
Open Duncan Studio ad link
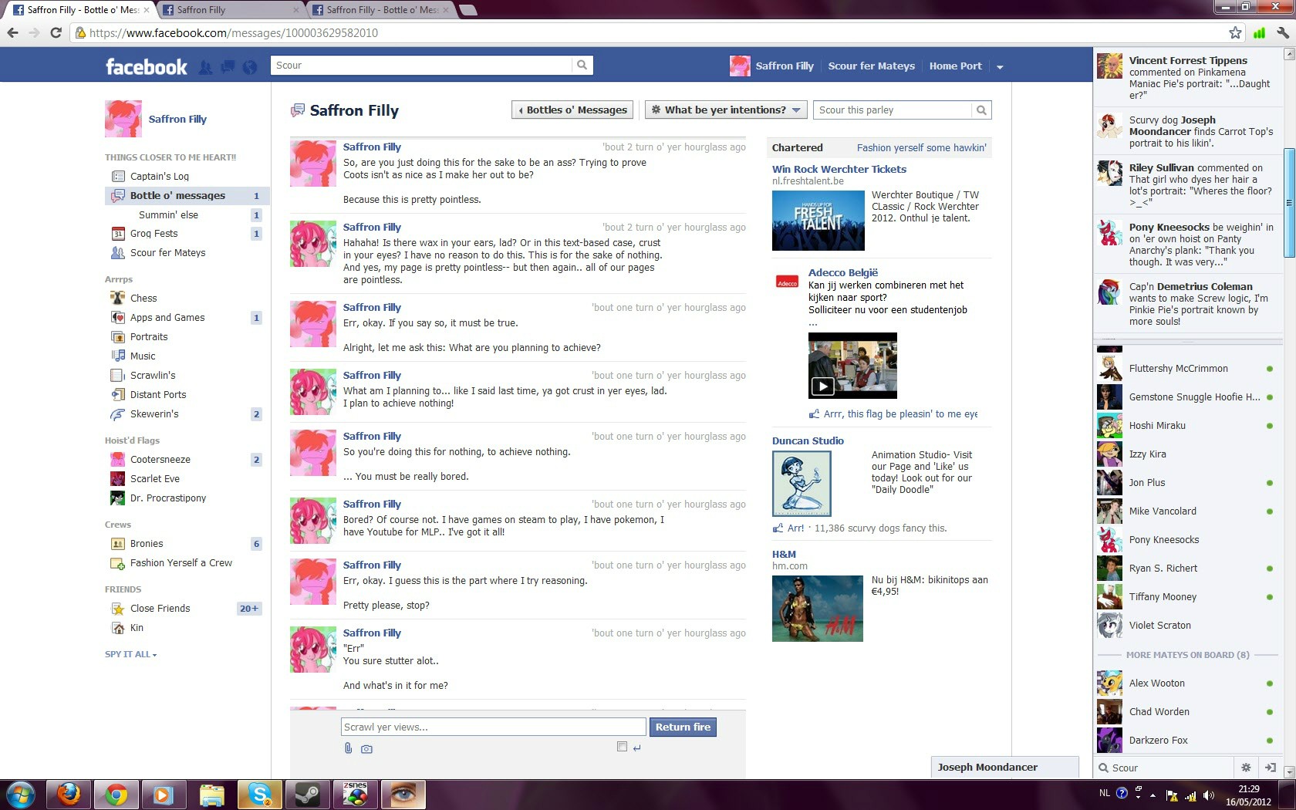coord(808,440)
